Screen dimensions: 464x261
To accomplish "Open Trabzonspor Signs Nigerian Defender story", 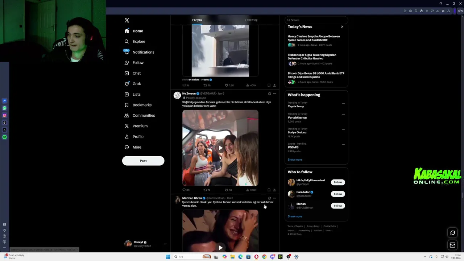I will tap(316, 59).
